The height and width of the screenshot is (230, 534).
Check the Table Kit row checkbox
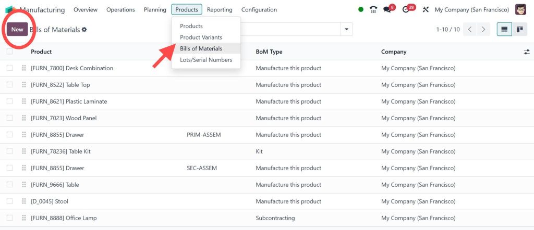9,151
